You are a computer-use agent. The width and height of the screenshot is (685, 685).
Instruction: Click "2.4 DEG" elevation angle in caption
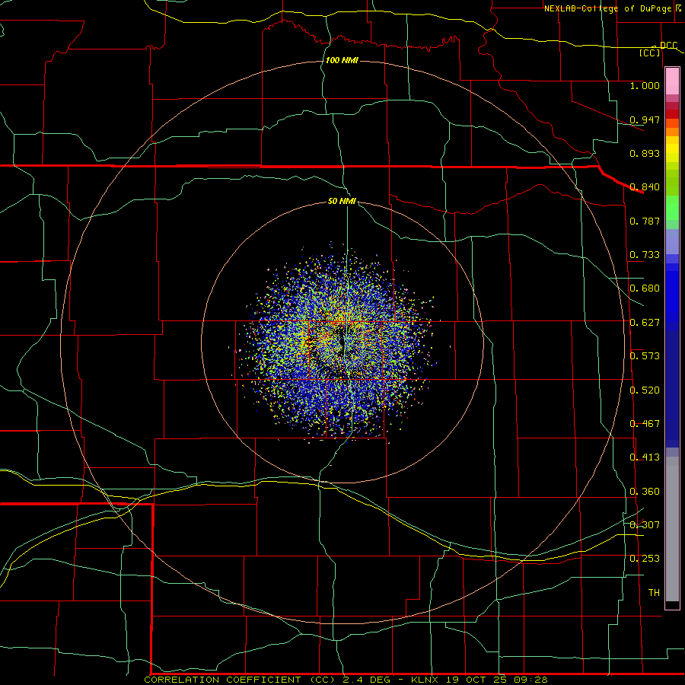tap(368, 680)
